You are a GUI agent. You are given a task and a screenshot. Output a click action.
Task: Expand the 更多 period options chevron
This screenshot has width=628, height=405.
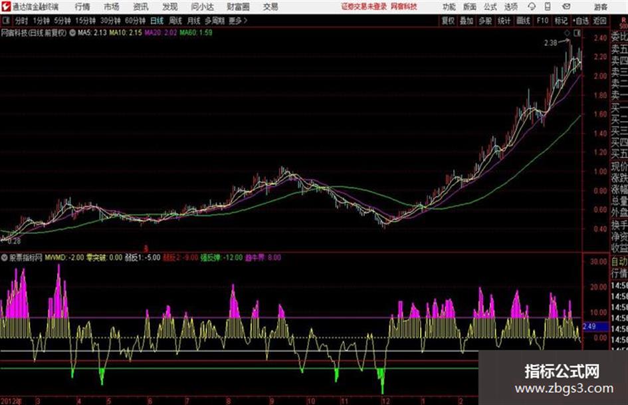[x=245, y=21]
